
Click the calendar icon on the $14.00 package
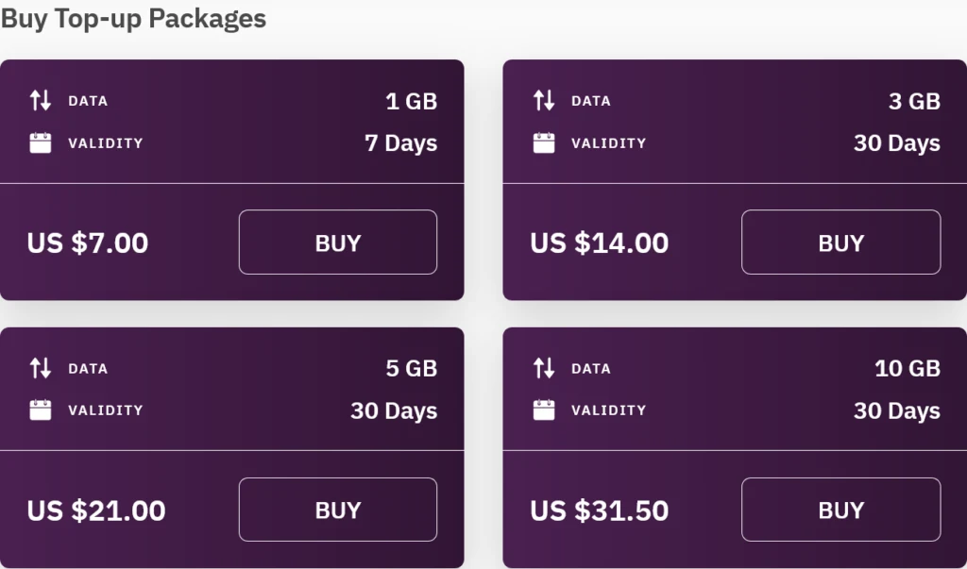coord(544,143)
